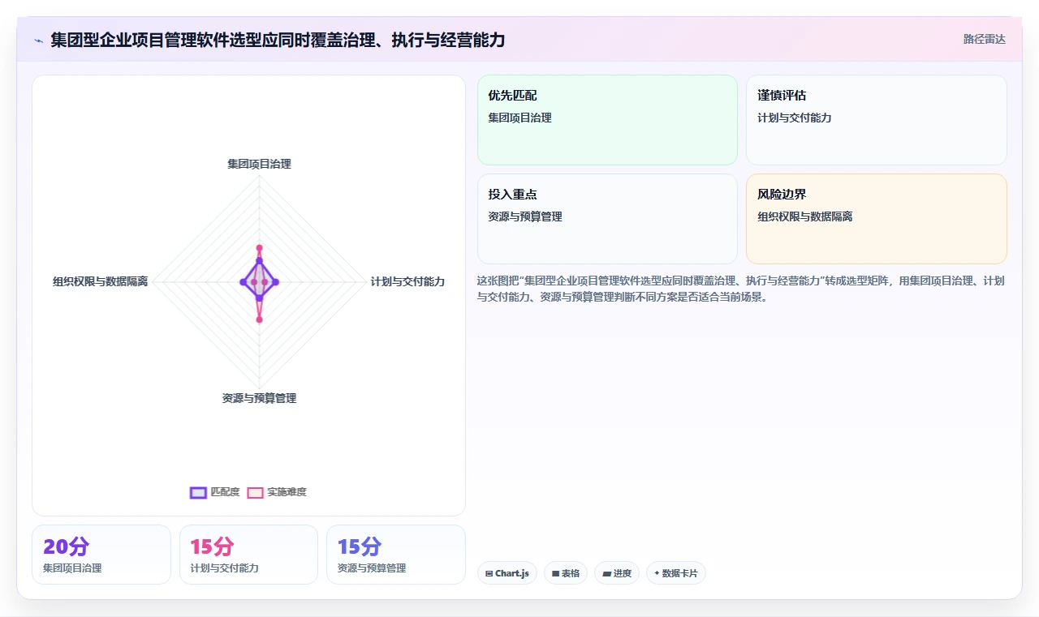Click the lightning icon before the page title
This screenshot has height=617, width=1039.
(38, 41)
